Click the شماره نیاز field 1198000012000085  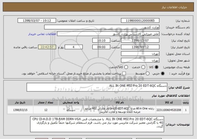point(140,20)
